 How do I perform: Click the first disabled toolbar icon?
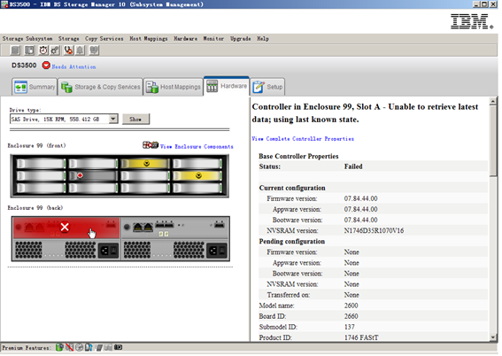(x=15, y=50)
